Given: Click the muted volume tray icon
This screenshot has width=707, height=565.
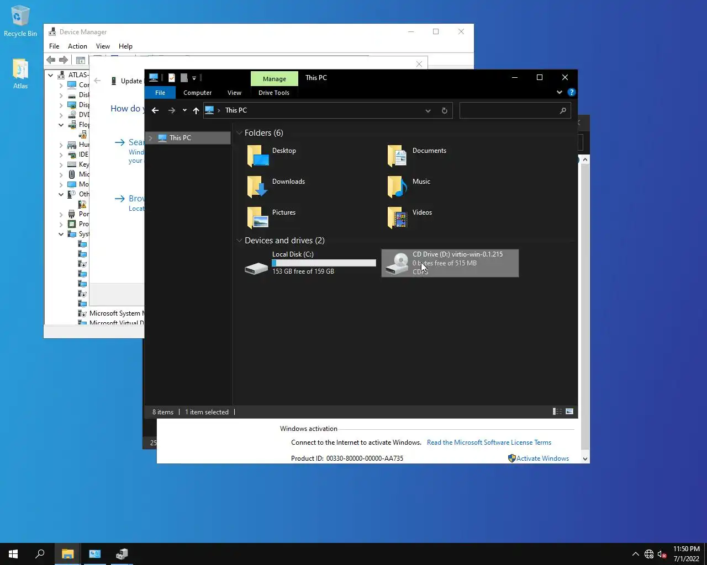Looking at the screenshot, I should pyautogui.click(x=662, y=554).
